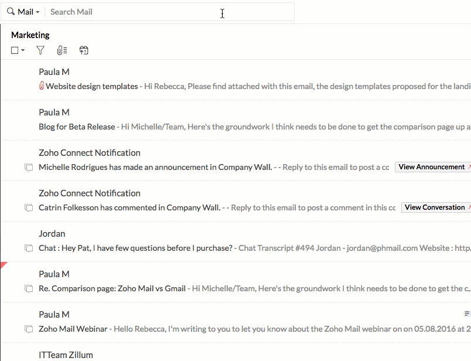The height and width of the screenshot is (361, 471).
Task: Toggle selection of Michelle Rodrigues announcement email
Action: (x=29, y=168)
